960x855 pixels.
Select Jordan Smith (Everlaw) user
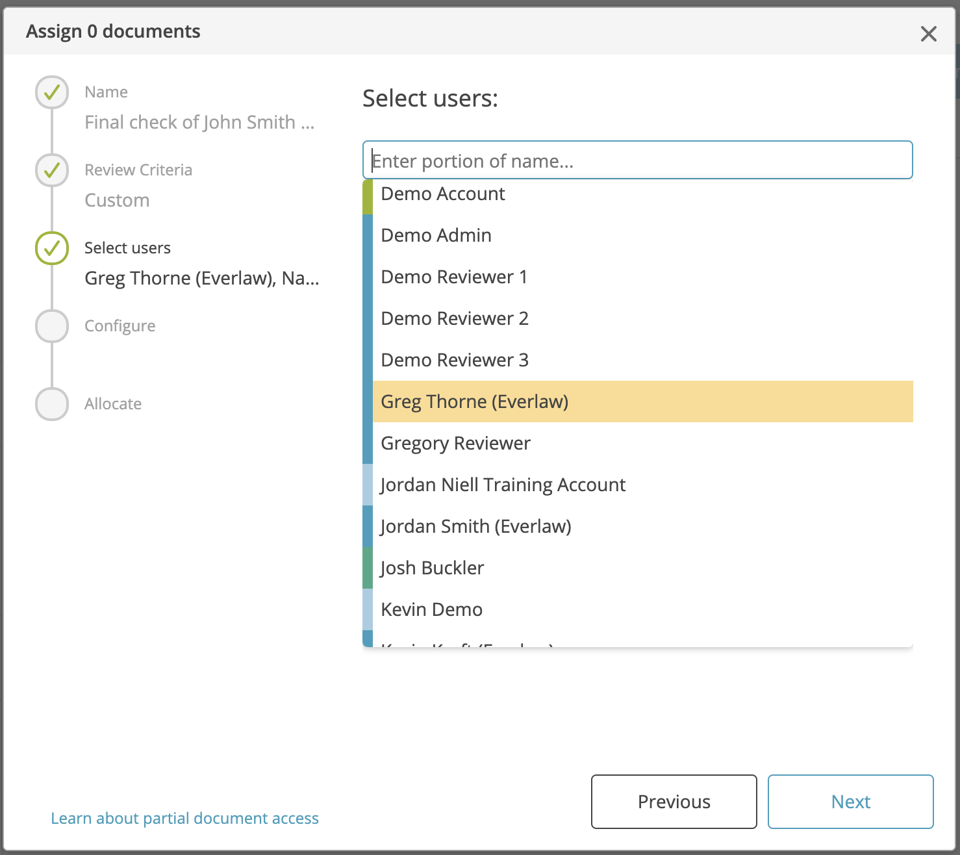tap(638, 526)
